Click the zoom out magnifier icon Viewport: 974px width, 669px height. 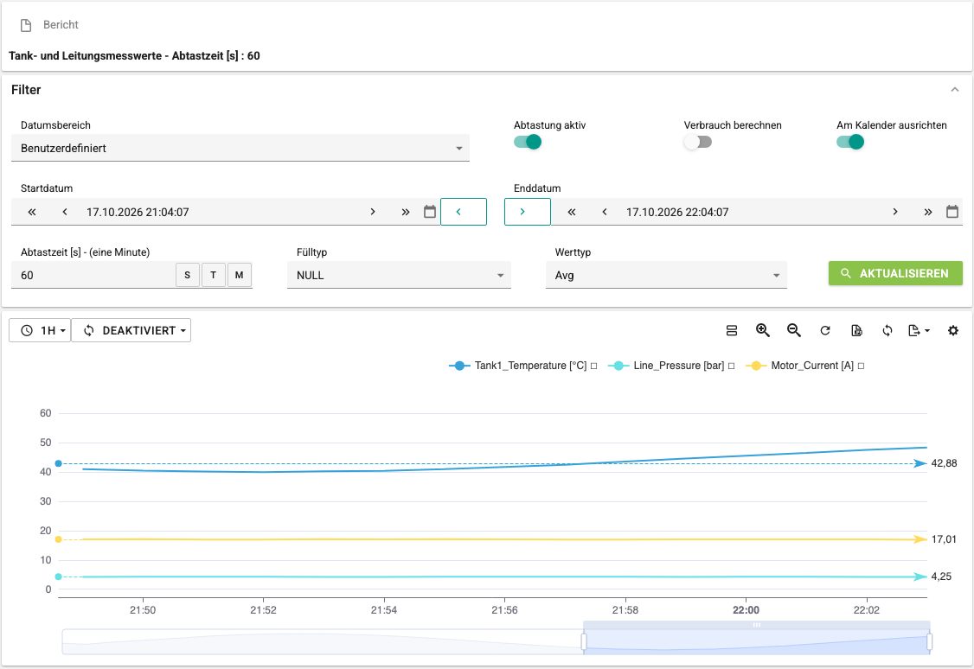[x=794, y=331]
